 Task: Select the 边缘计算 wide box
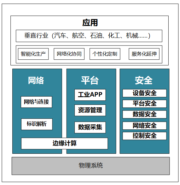tap(64, 143)
